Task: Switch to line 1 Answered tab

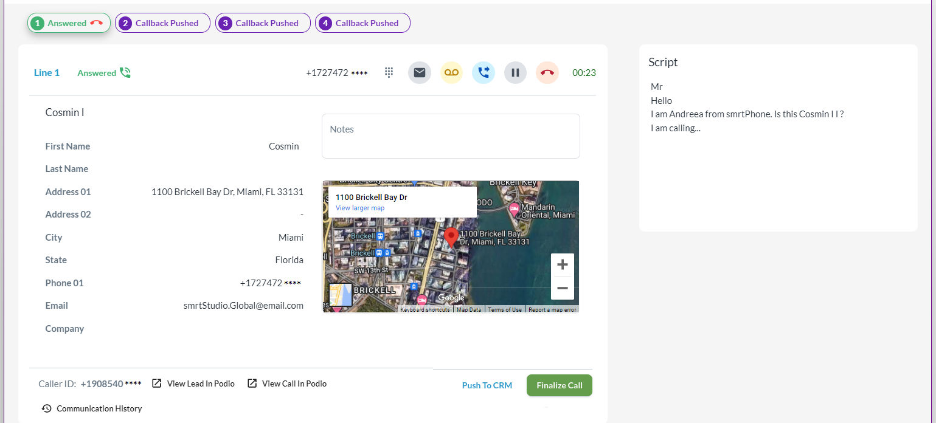Action: [69, 23]
